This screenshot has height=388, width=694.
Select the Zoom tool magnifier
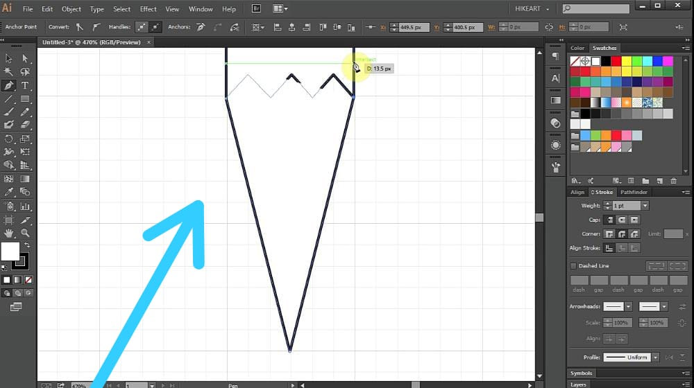click(x=25, y=232)
